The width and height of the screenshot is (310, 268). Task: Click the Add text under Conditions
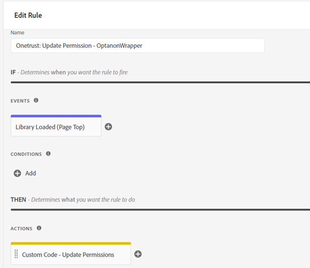coord(31,173)
